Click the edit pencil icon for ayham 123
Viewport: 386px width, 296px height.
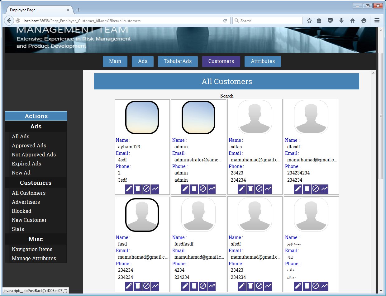click(129, 189)
